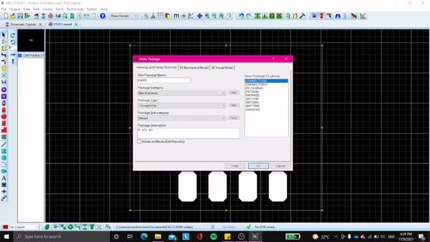Click the zoom in magnifier icon
The image size is (430, 242).
[207, 16]
